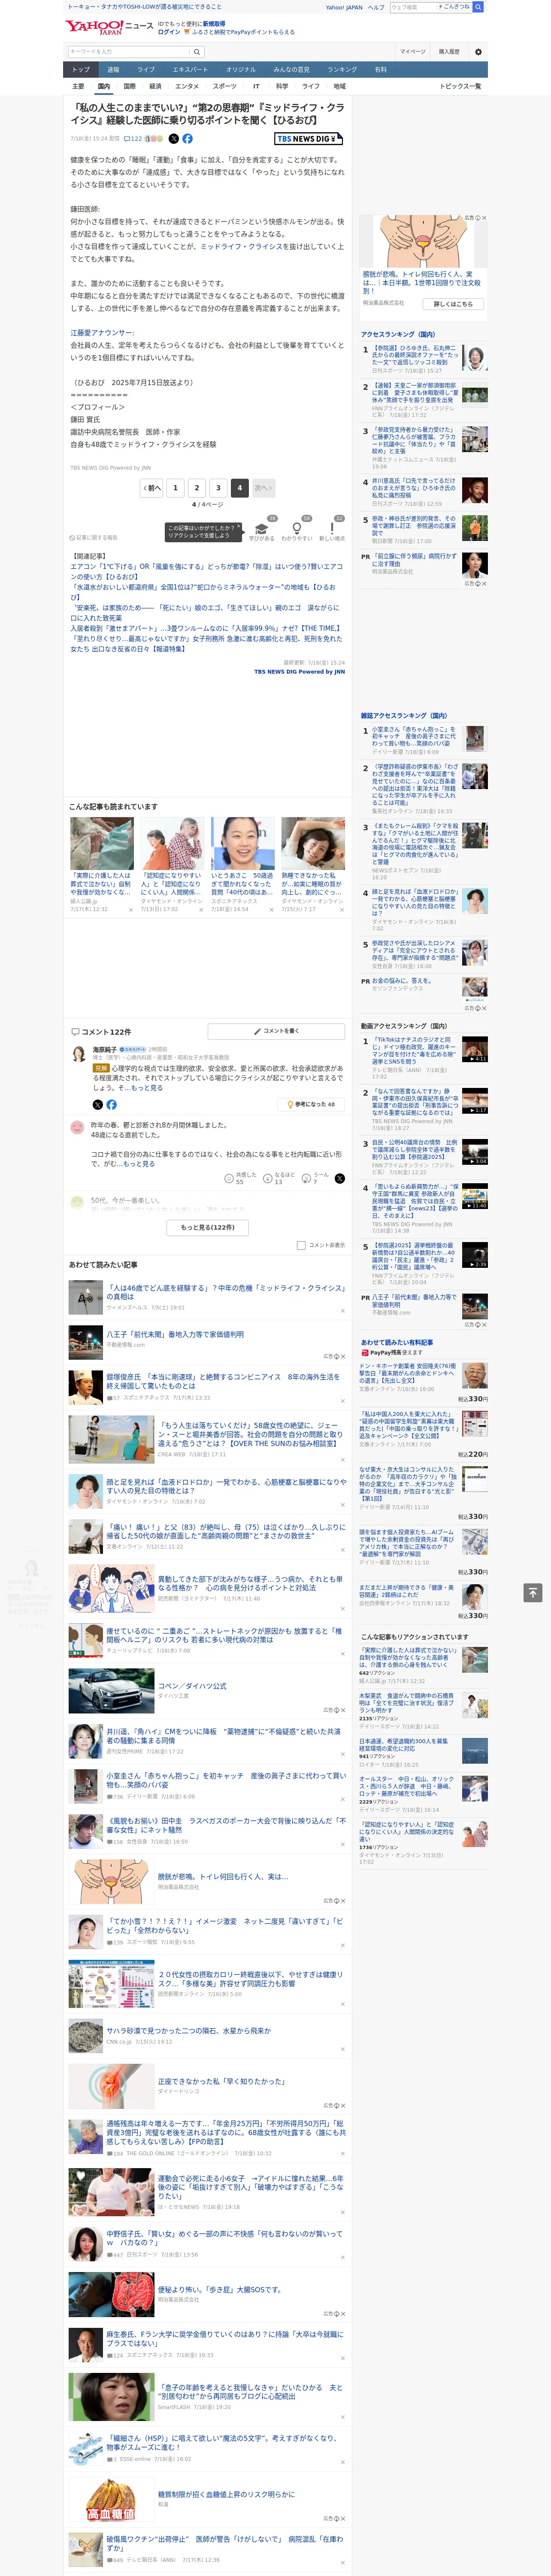React with 新しい視点 exclamation icon

pos(332,528)
